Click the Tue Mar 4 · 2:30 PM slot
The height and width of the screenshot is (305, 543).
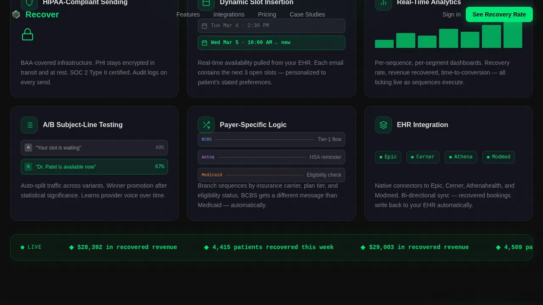[271, 26]
